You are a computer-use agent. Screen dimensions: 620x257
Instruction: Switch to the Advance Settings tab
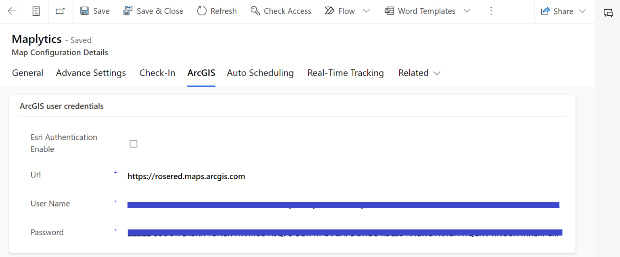click(x=91, y=73)
